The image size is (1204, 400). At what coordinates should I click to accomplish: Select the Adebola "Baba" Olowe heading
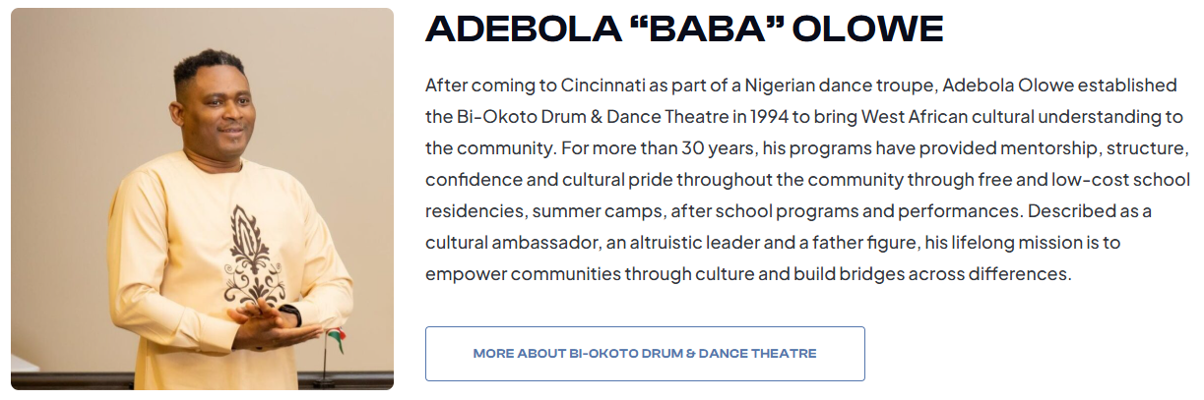point(684,29)
